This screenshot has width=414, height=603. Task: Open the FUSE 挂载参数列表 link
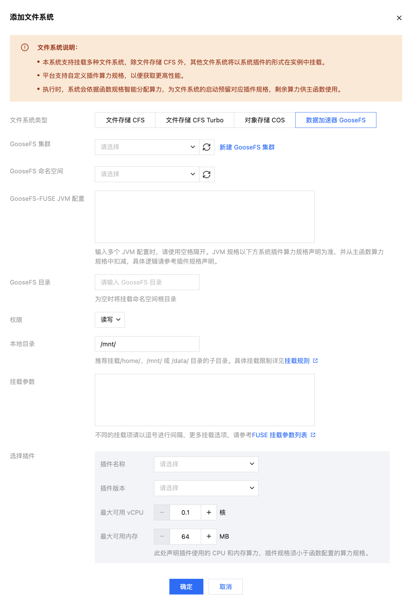tap(280, 435)
